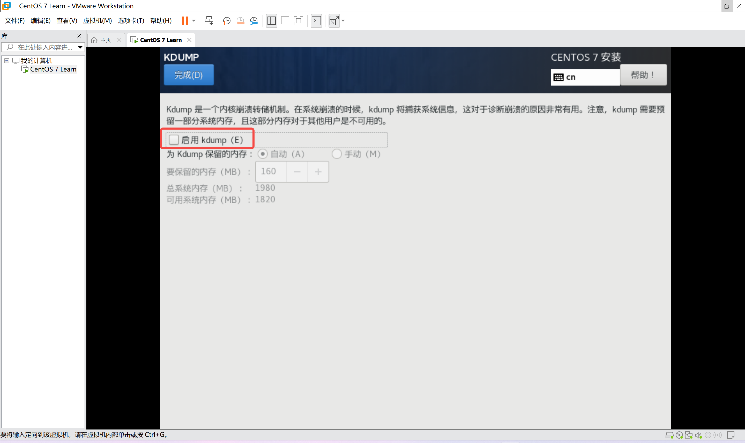Click the available memory value 1820

265,199
